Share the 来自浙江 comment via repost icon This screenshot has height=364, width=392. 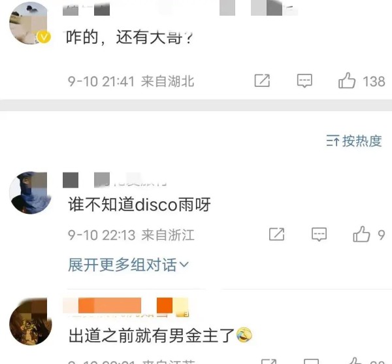pyautogui.click(x=276, y=234)
